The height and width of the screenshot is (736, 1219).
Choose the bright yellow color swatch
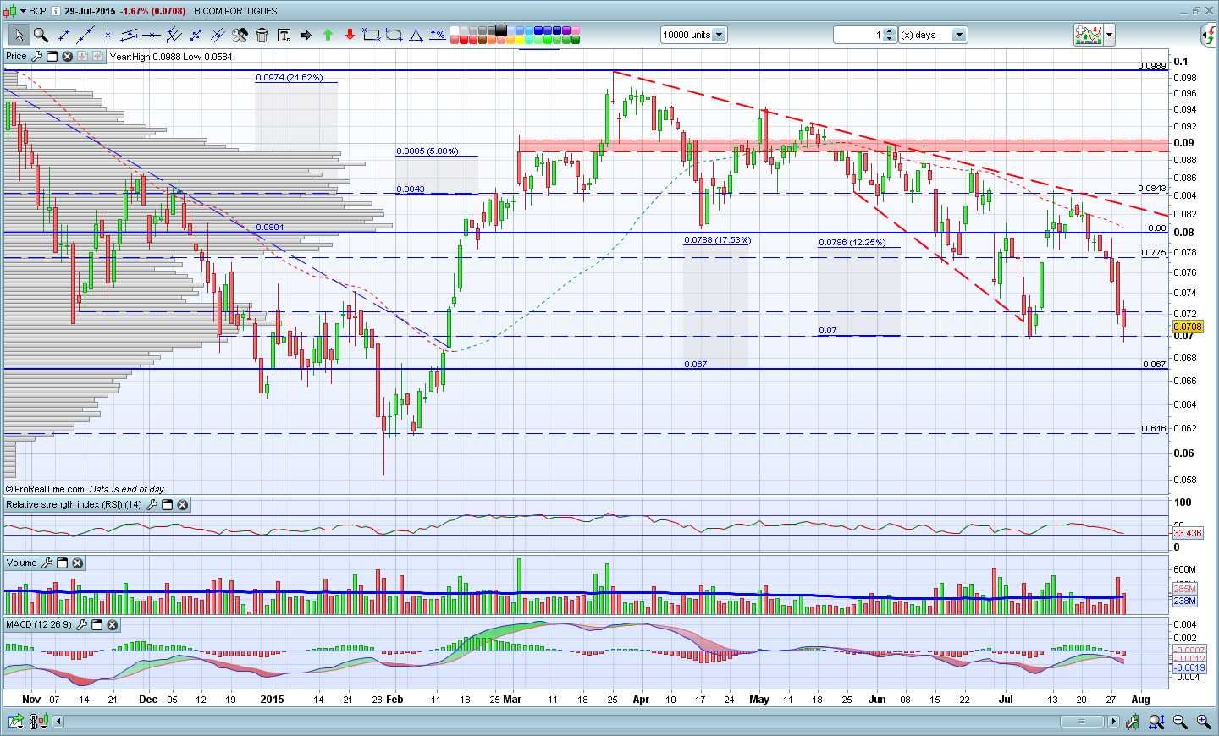(520, 39)
